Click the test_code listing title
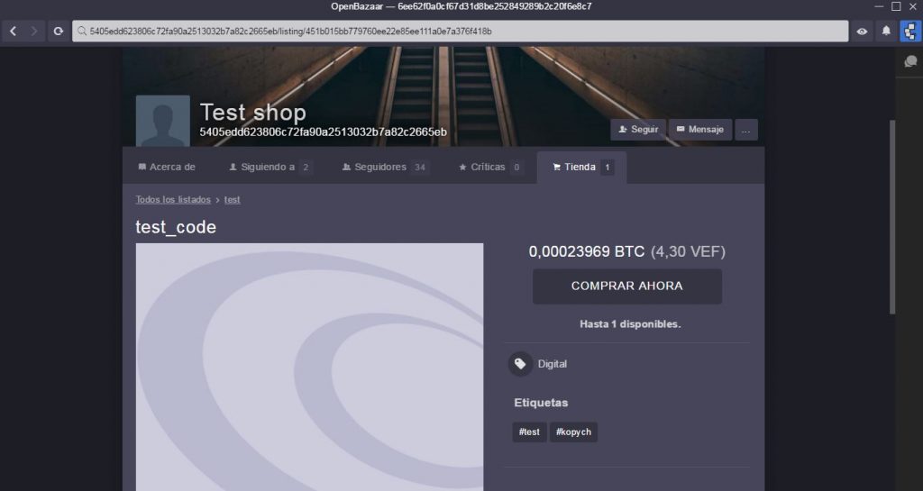 coord(176,227)
